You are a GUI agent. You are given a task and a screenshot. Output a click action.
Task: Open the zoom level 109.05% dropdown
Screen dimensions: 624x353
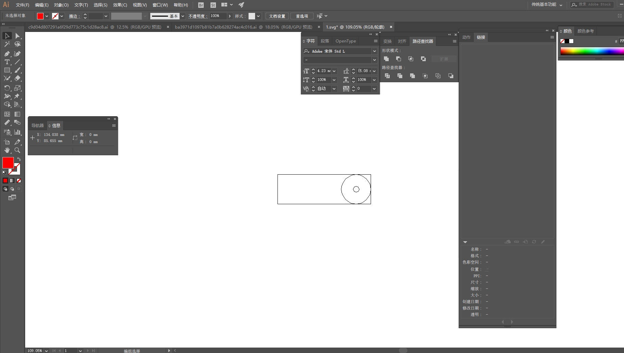pyautogui.click(x=46, y=351)
